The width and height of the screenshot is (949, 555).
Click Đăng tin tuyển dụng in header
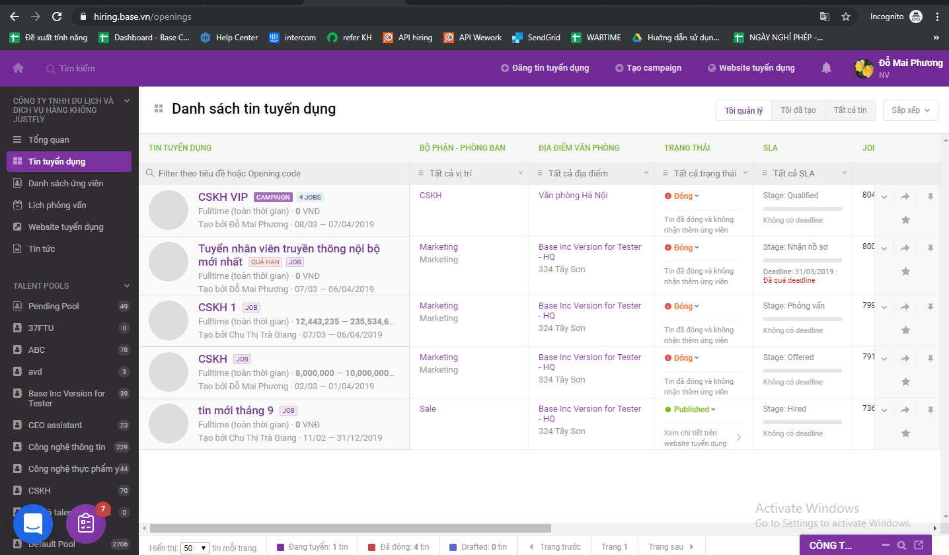545,67
